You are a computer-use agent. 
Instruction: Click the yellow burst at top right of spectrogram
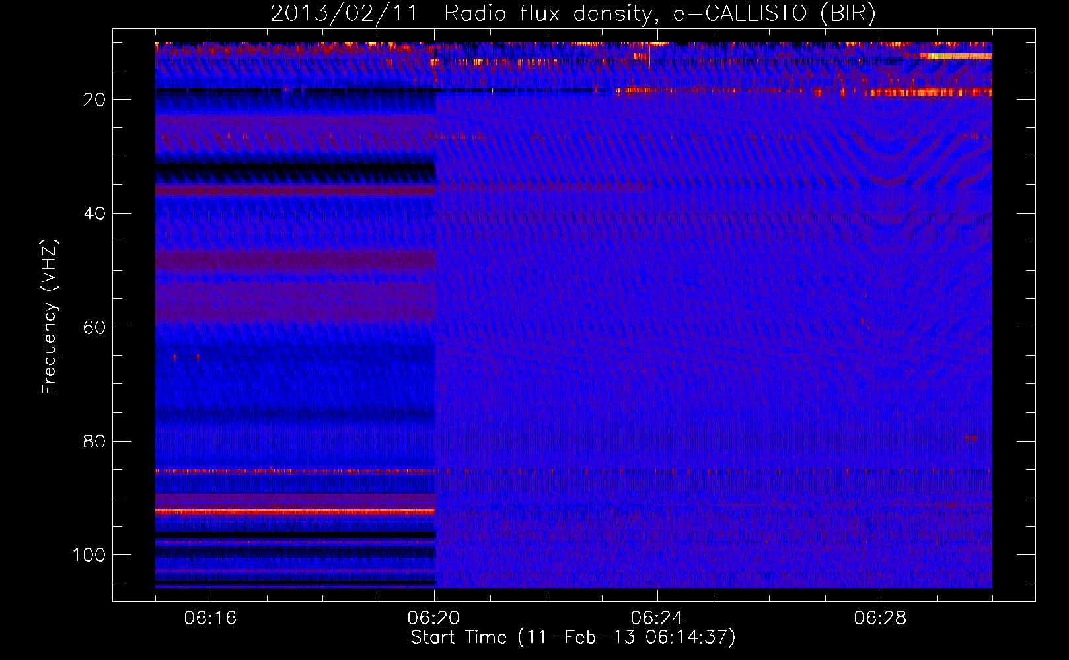click(956, 57)
